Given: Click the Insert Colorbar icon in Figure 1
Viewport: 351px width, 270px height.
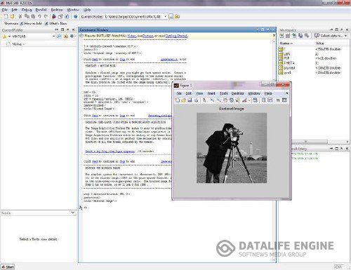Looking at the screenshot, I should tap(263, 100).
